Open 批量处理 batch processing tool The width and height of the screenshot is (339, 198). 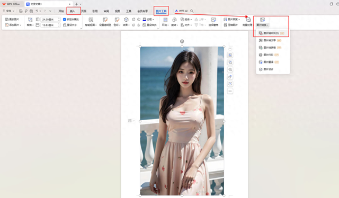pyautogui.click(x=248, y=22)
